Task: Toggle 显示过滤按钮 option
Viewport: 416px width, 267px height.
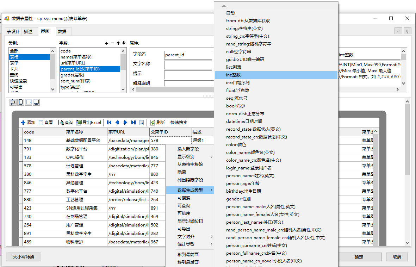Action: coord(190,221)
